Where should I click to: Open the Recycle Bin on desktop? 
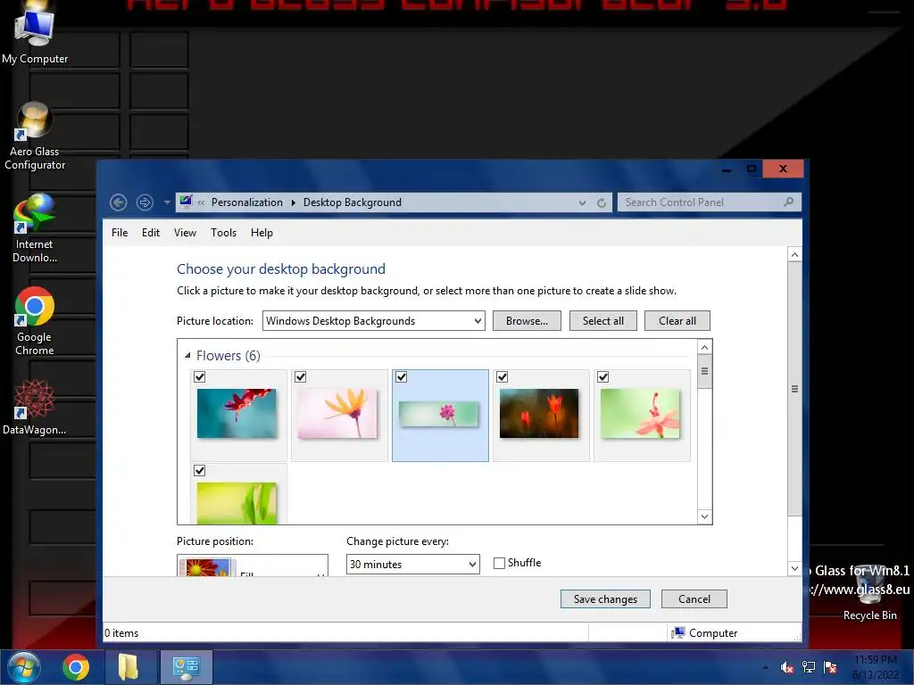tap(869, 594)
